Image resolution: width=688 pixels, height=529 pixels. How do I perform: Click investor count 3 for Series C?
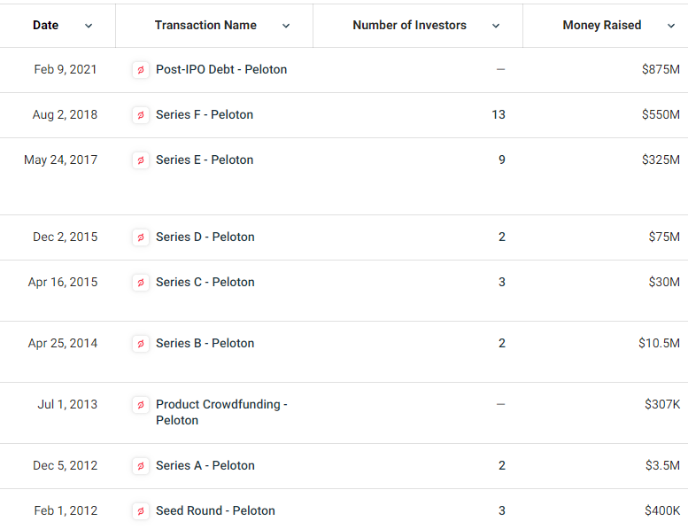(x=502, y=283)
